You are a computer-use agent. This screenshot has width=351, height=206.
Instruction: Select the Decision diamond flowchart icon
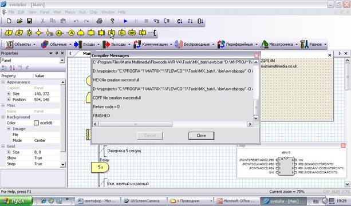click(x=39, y=33)
